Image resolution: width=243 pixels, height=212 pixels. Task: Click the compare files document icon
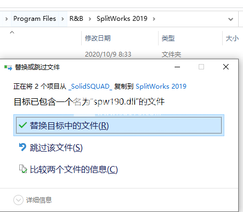tap(23, 169)
